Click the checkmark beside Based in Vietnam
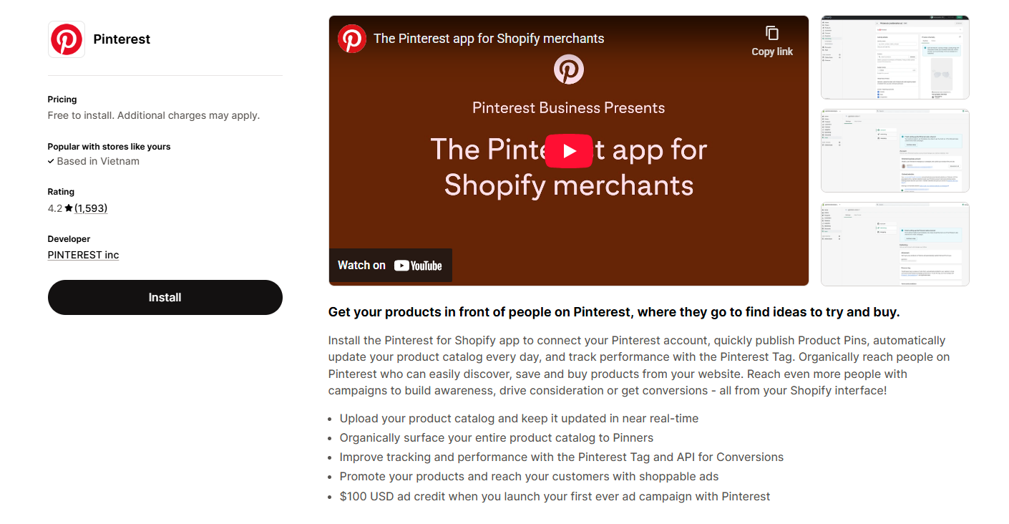 pos(52,161)
